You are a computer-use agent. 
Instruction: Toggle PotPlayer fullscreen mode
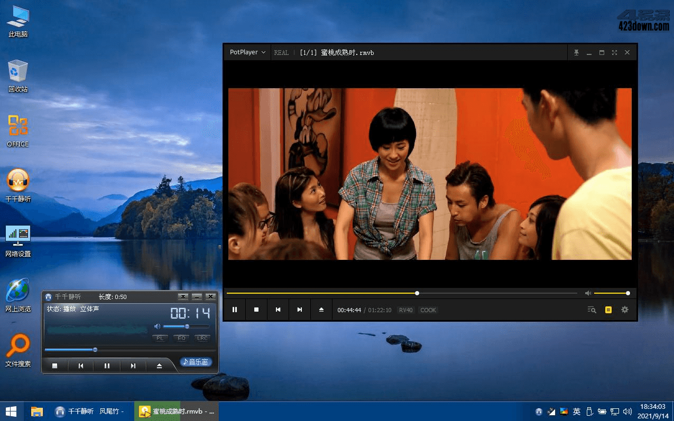614,52
